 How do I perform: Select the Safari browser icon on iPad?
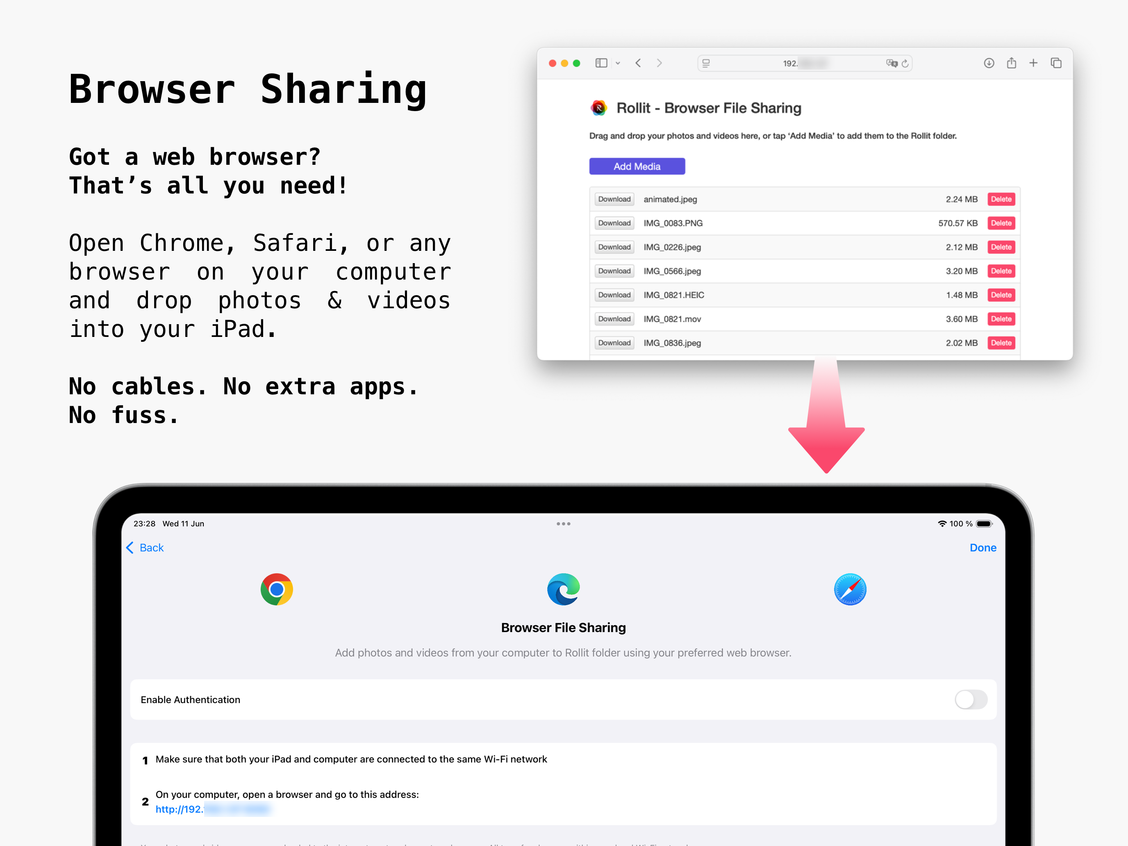850,589
